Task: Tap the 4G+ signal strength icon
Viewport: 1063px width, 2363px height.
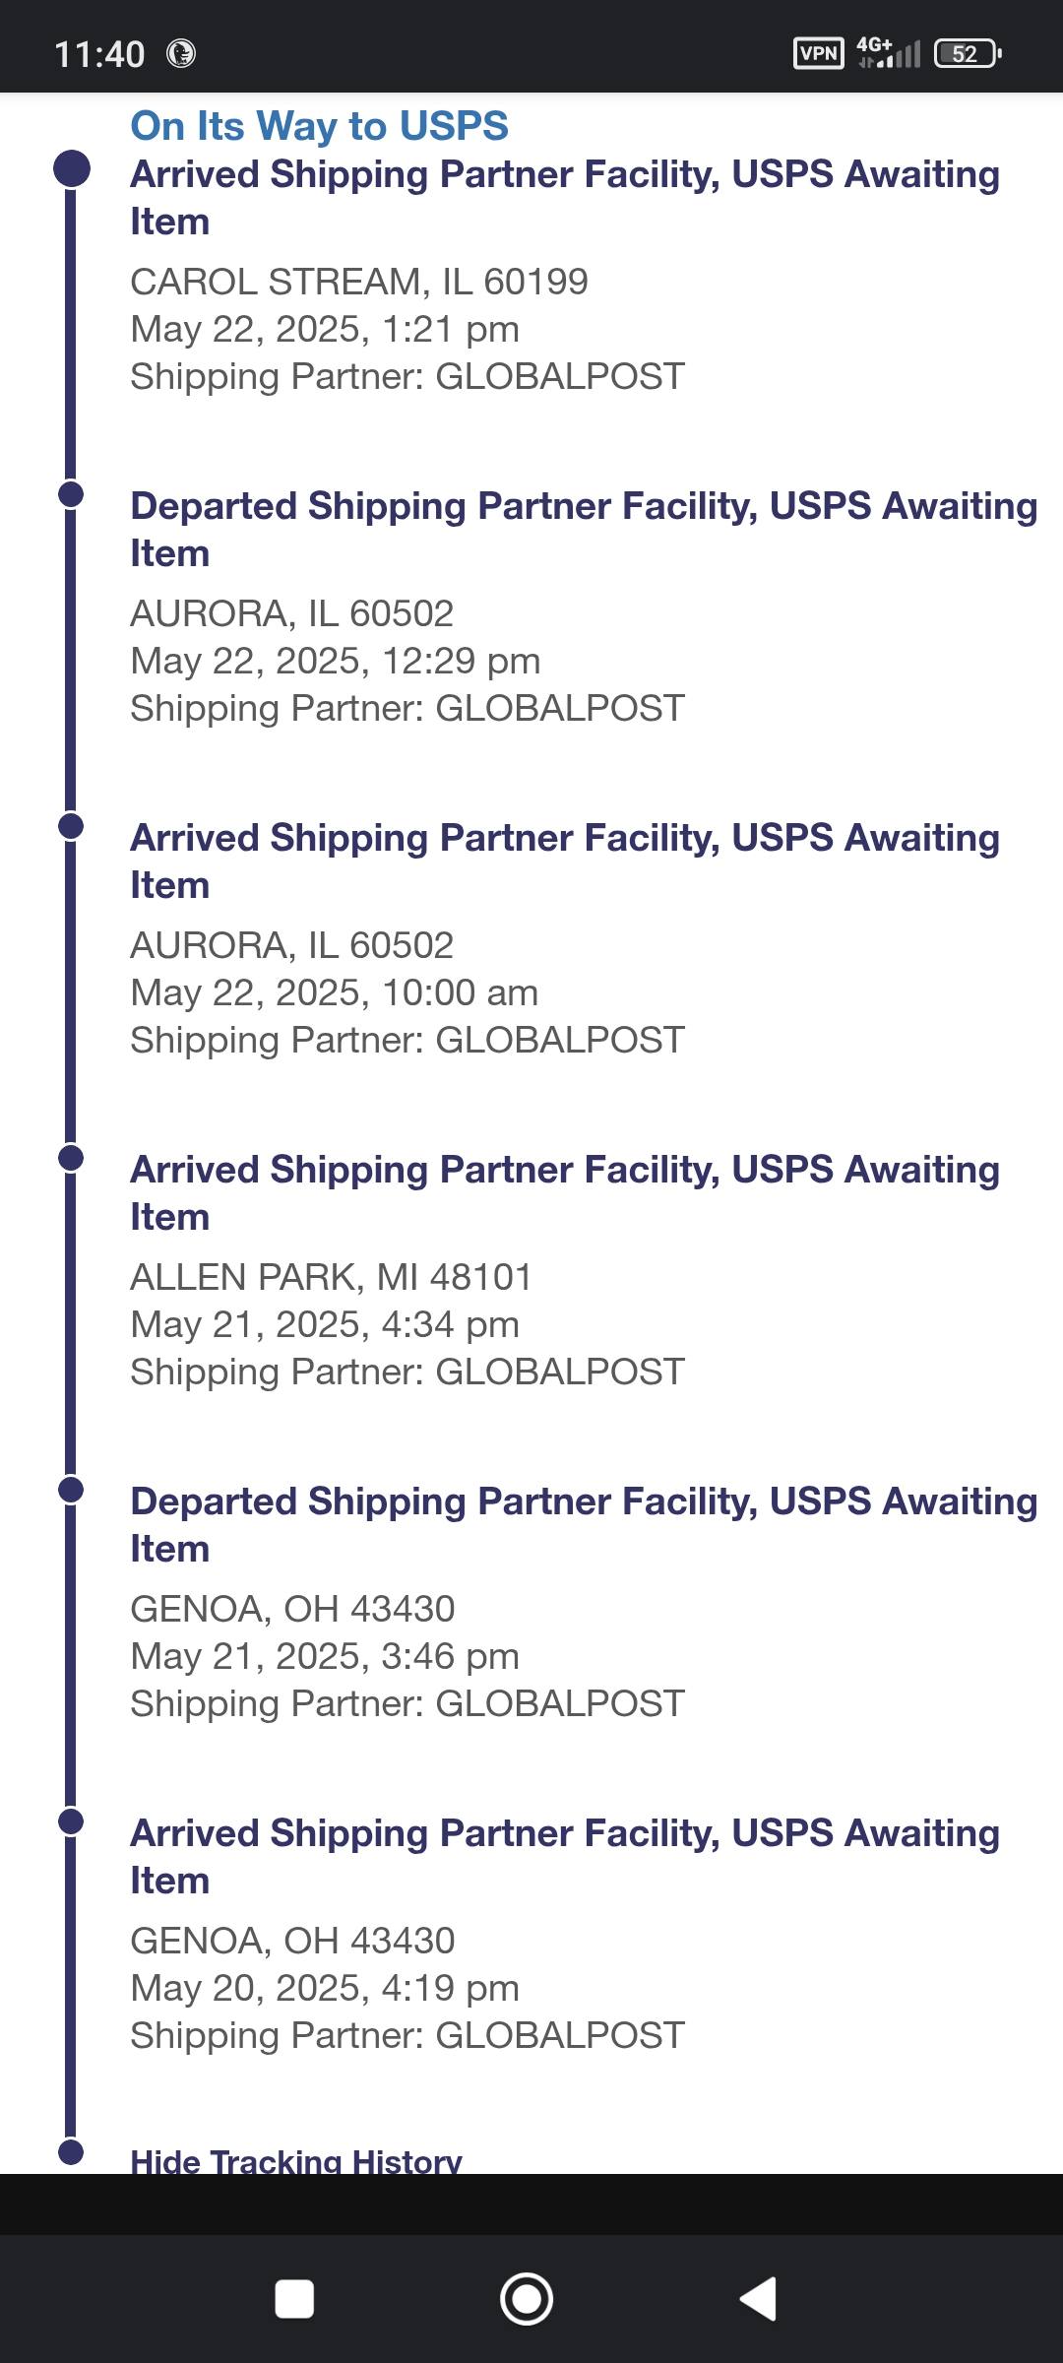Action: (888, 53)
